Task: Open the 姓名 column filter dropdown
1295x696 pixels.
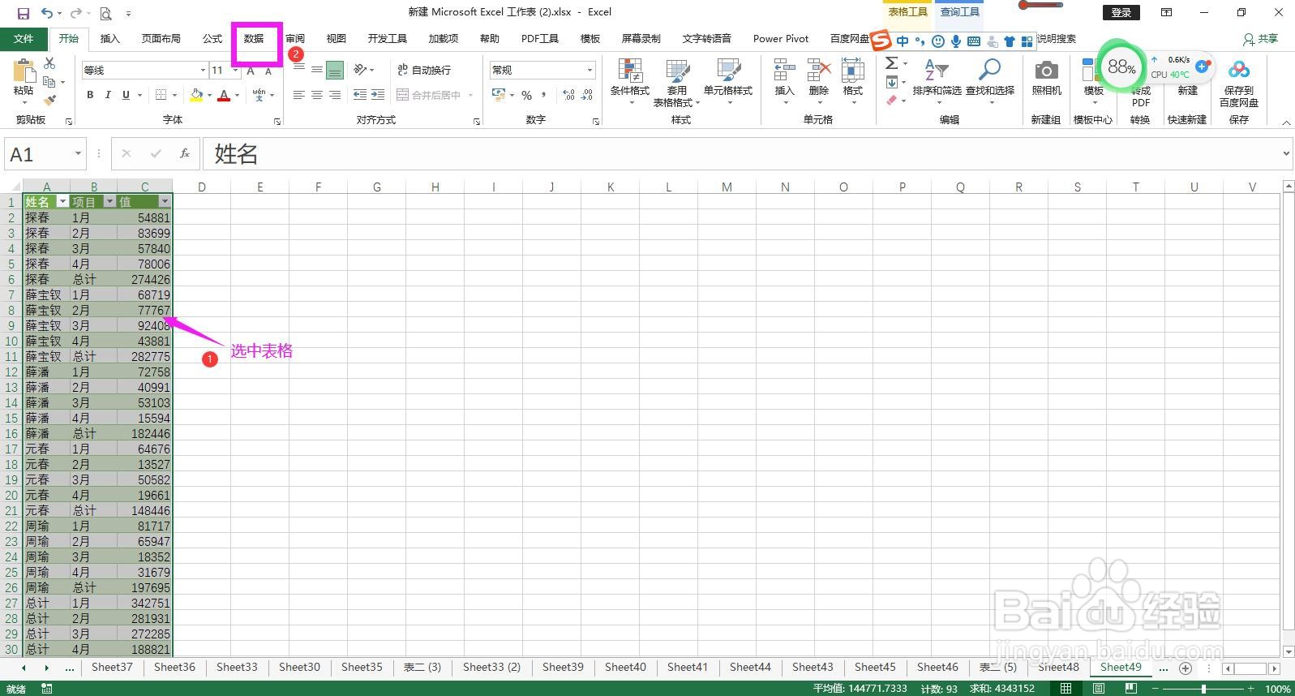Action: coord(62,202)
